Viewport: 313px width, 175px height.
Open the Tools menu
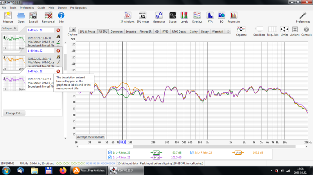pyautogui.click(x=13, y=8)
